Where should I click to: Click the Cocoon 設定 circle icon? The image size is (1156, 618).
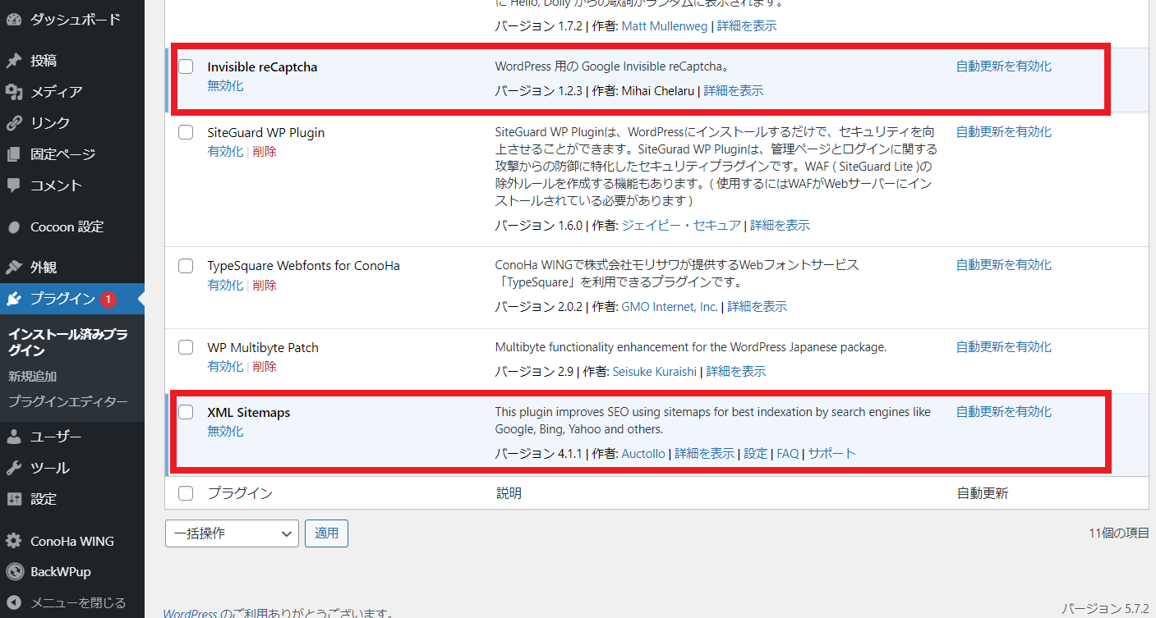point(14,227)
